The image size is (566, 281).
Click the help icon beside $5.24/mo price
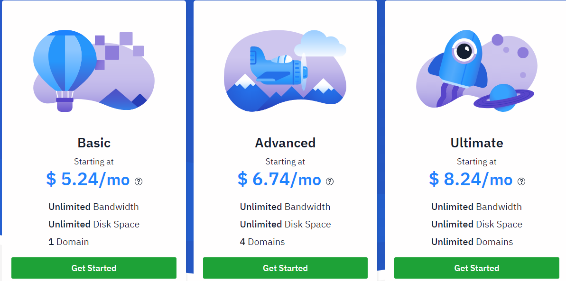(x=139, y=181)
